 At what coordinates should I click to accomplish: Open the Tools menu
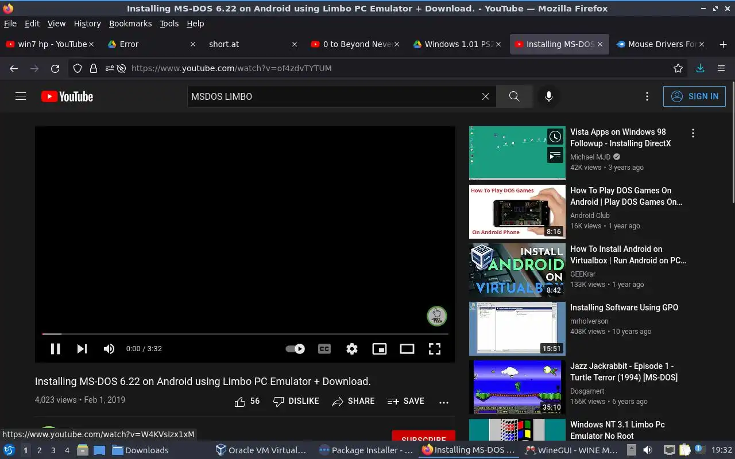pyautogui.click(x=169, y=24)
